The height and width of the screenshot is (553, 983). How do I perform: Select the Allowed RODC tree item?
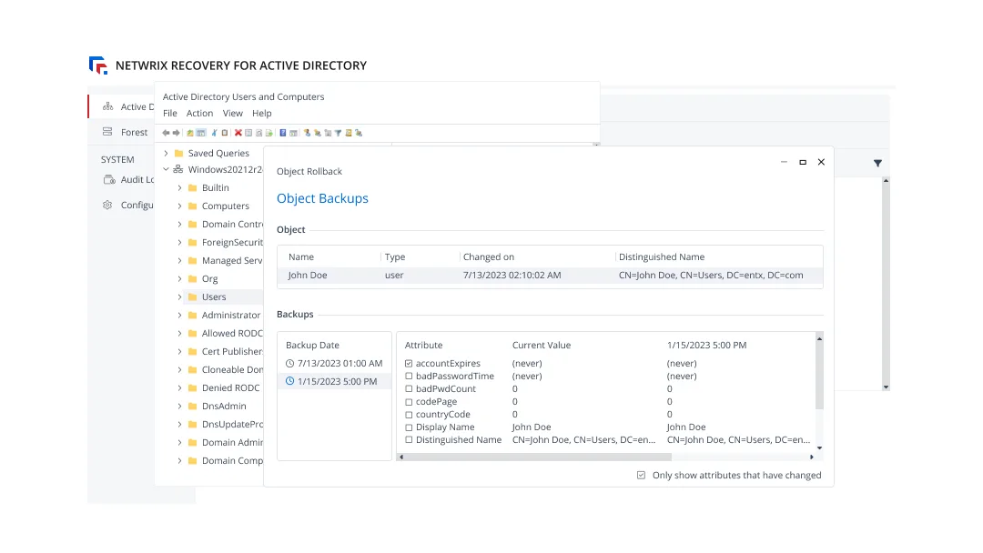pyautogui.click(x=231, y=333)
